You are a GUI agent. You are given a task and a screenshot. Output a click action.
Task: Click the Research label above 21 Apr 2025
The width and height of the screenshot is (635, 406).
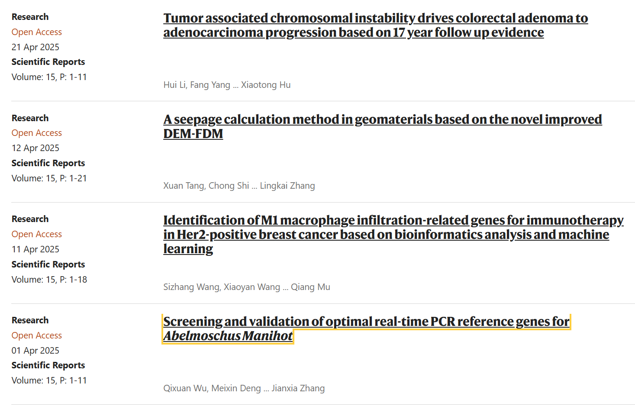(x=30, y=17)
